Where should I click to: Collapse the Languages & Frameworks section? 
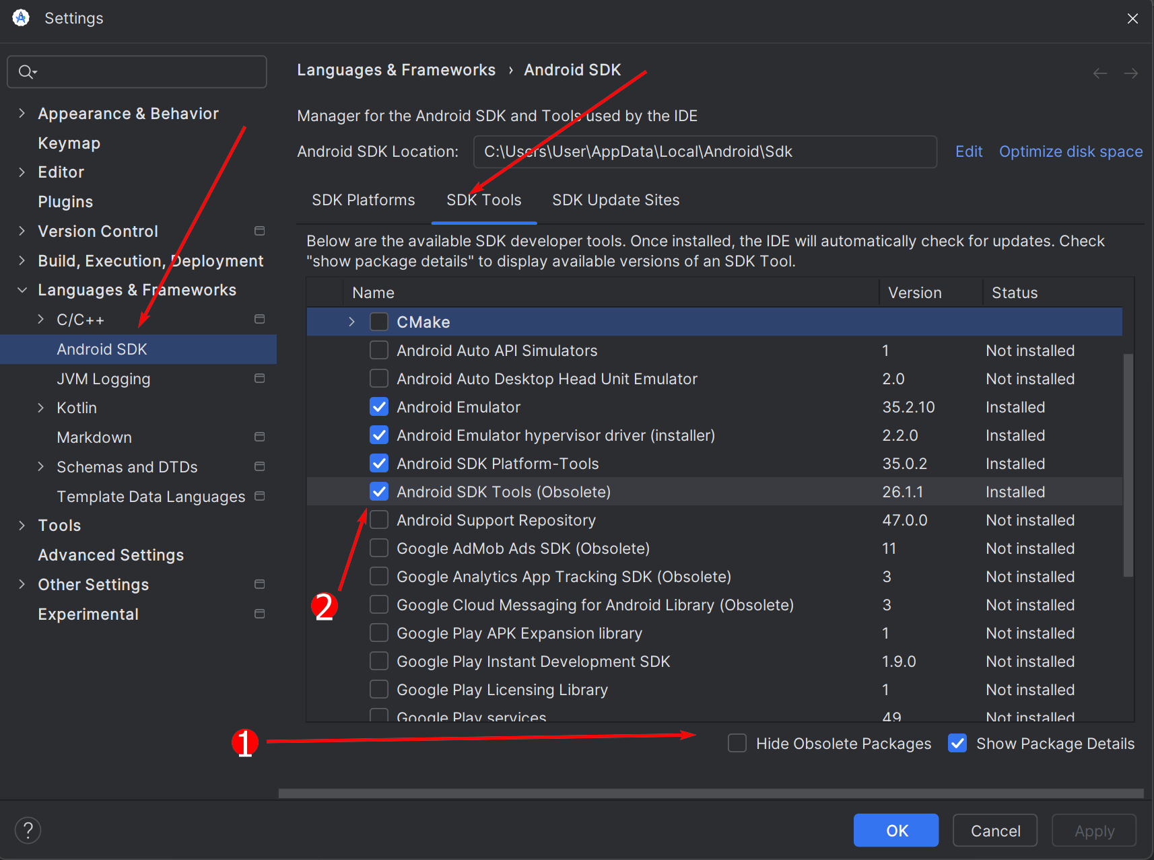(x=22, y=290)
